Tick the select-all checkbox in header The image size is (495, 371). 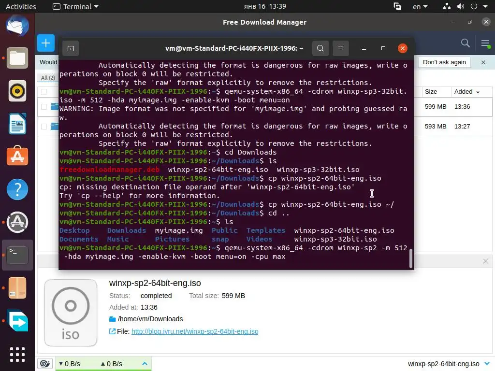click(44, 92)
